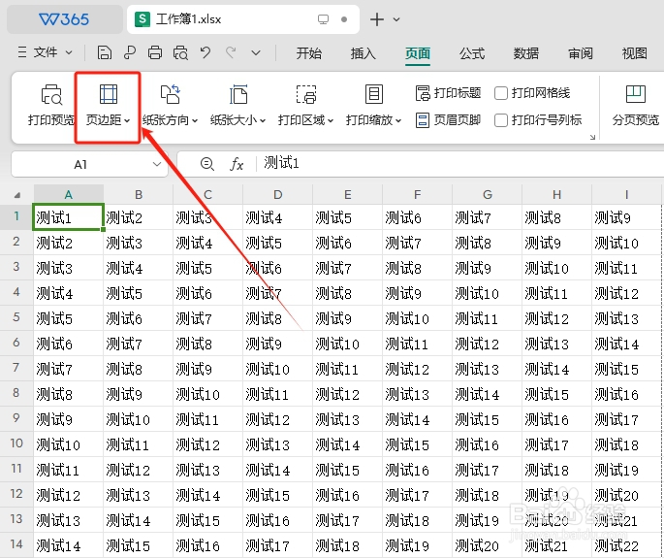Select cell A1 containing 测试1

[x=69, y=217]
